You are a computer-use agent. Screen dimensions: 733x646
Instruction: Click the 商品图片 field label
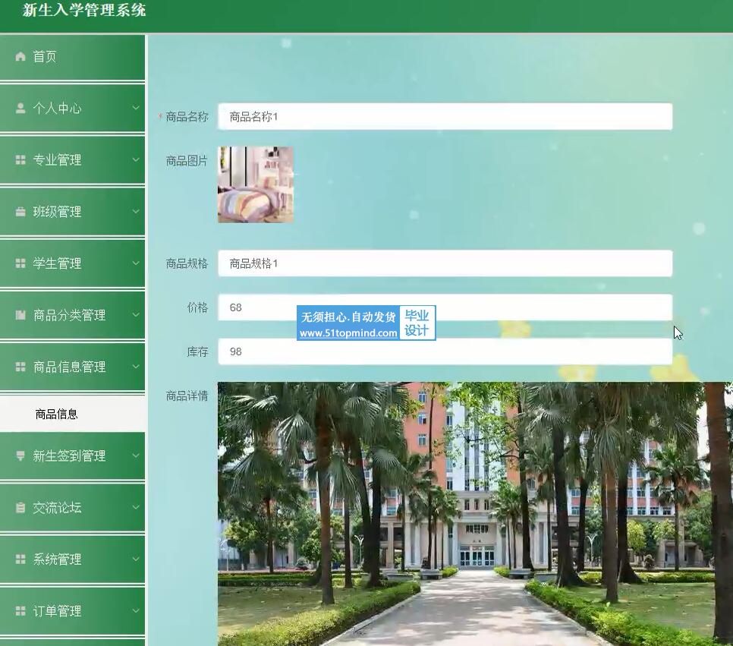click(x=187, y=161)
